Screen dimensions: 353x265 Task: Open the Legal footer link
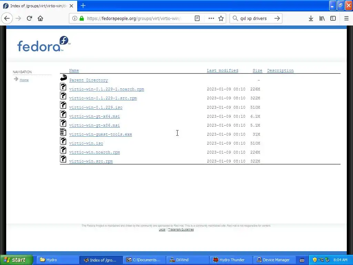[162, 229]
